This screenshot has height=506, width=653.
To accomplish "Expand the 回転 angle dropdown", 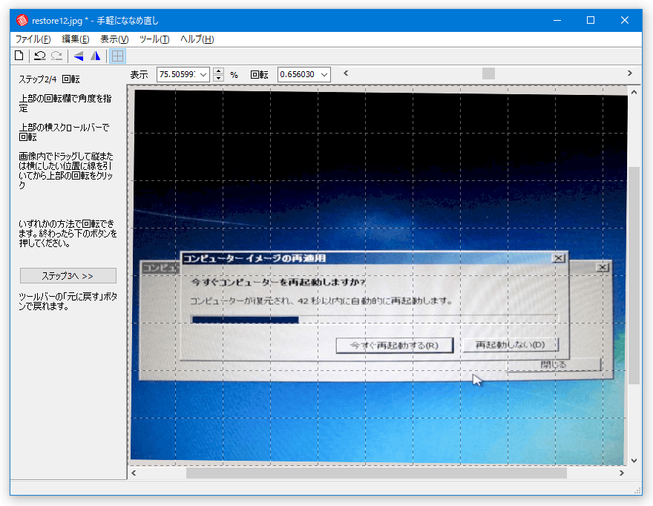I will [x=324, y=74].
